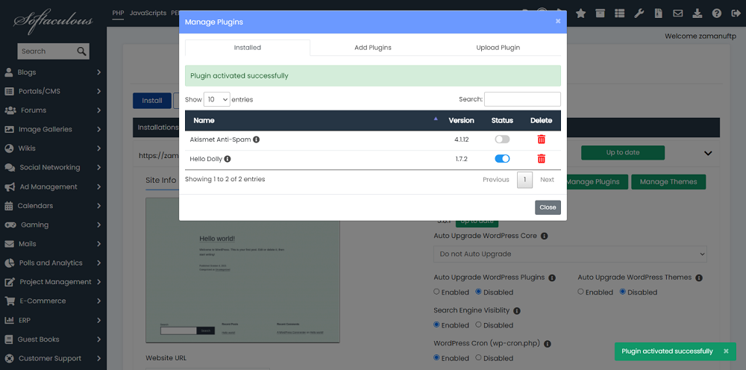Info icon beside Auto Upgrade WordPress Plugins
Viewport: 746px width, 370px height.
(552, 277)
